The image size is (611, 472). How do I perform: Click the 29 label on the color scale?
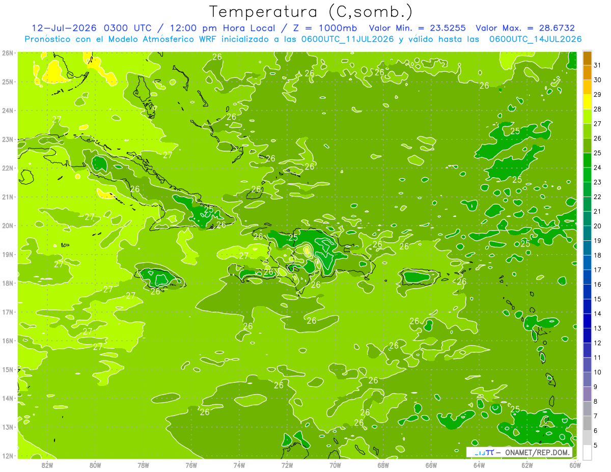(598, 95)
